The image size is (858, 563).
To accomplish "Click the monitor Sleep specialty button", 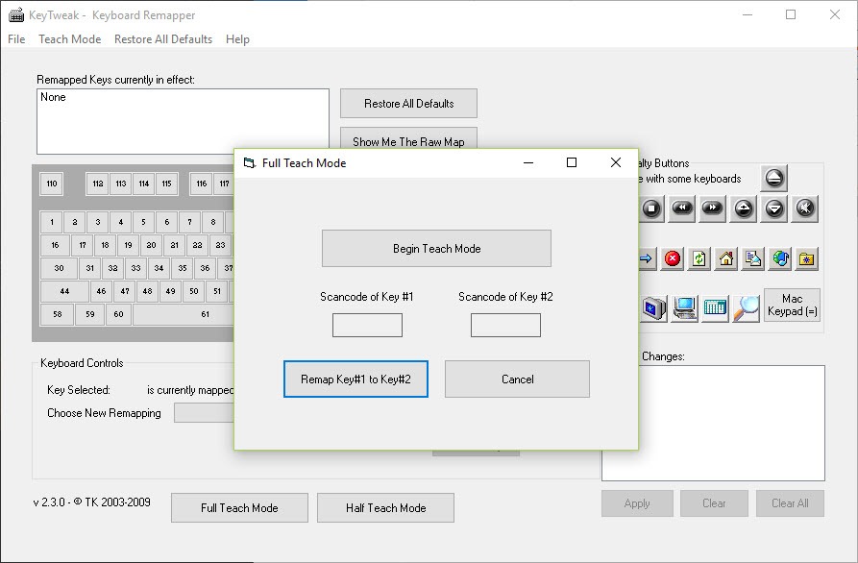I will coord(654,308).
